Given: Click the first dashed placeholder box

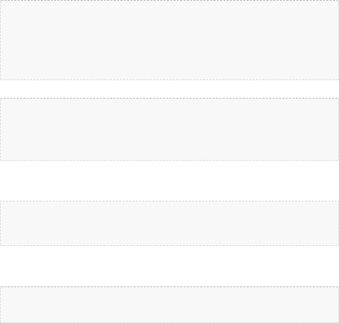Looking at the screenshot, I should click(169, 40).
